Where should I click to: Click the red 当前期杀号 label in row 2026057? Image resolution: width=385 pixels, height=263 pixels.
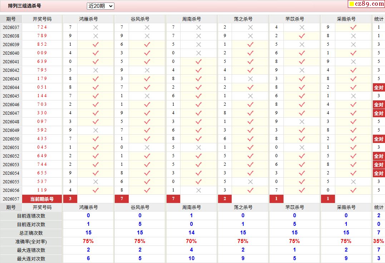(42, 199)
